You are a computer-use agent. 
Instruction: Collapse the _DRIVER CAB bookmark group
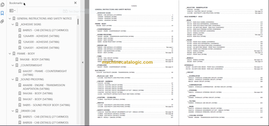point(13,111)
